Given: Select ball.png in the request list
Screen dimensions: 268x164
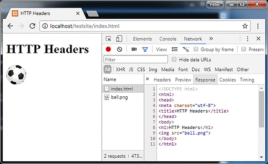Looking at the screenshot, I should point(123,97).
